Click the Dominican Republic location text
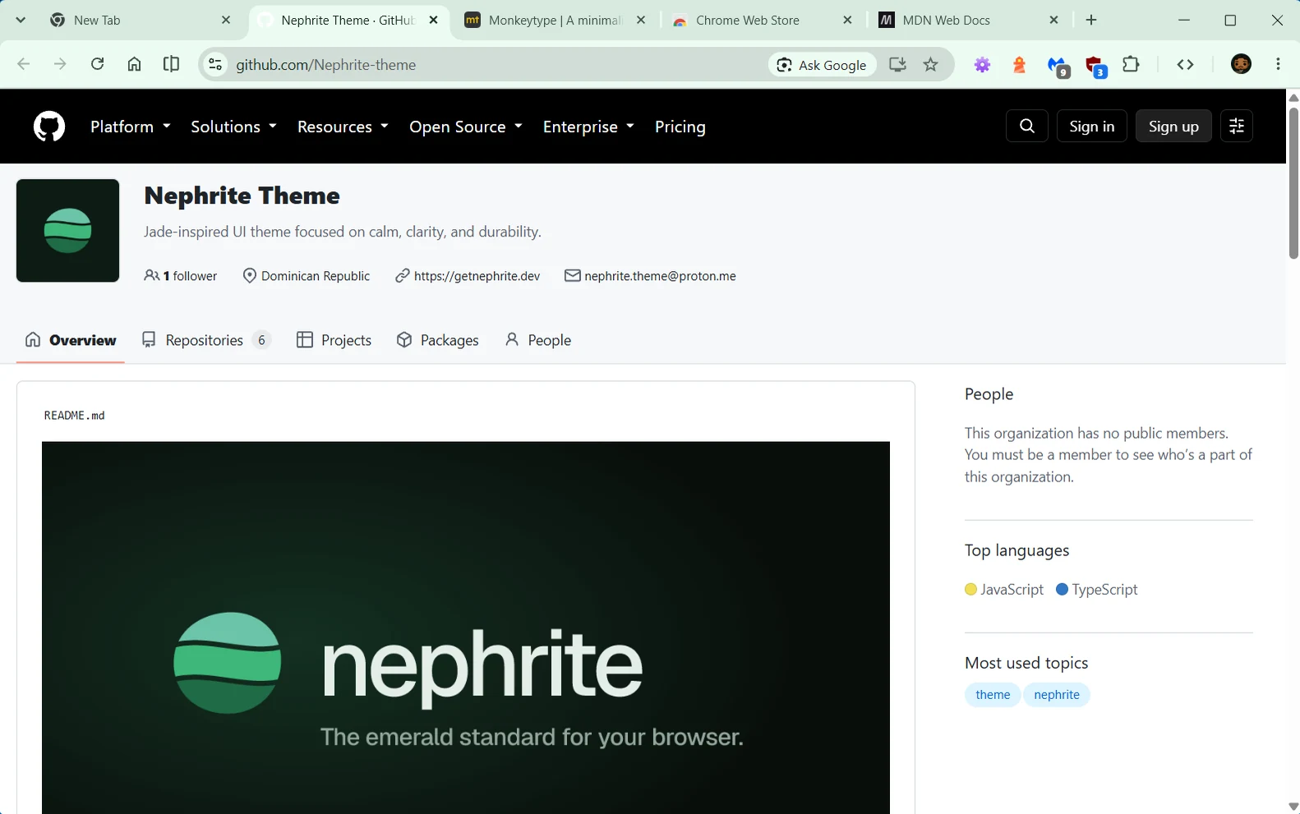The image size is (1300, 814). click(316, 276)
